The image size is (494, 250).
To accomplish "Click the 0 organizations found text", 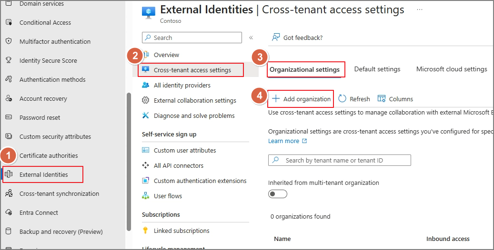I will [x=300, y=216].
